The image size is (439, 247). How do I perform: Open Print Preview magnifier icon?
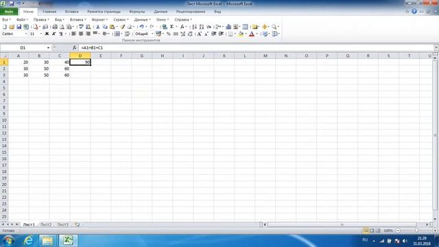62,27
